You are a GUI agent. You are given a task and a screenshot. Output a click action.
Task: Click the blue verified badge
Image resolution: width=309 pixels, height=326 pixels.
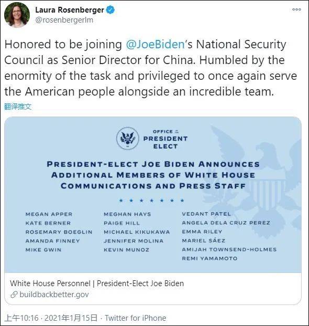[x=111, y=10]
